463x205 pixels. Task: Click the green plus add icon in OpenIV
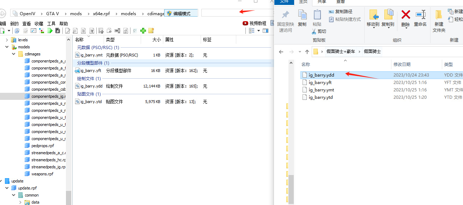[143, 31]
